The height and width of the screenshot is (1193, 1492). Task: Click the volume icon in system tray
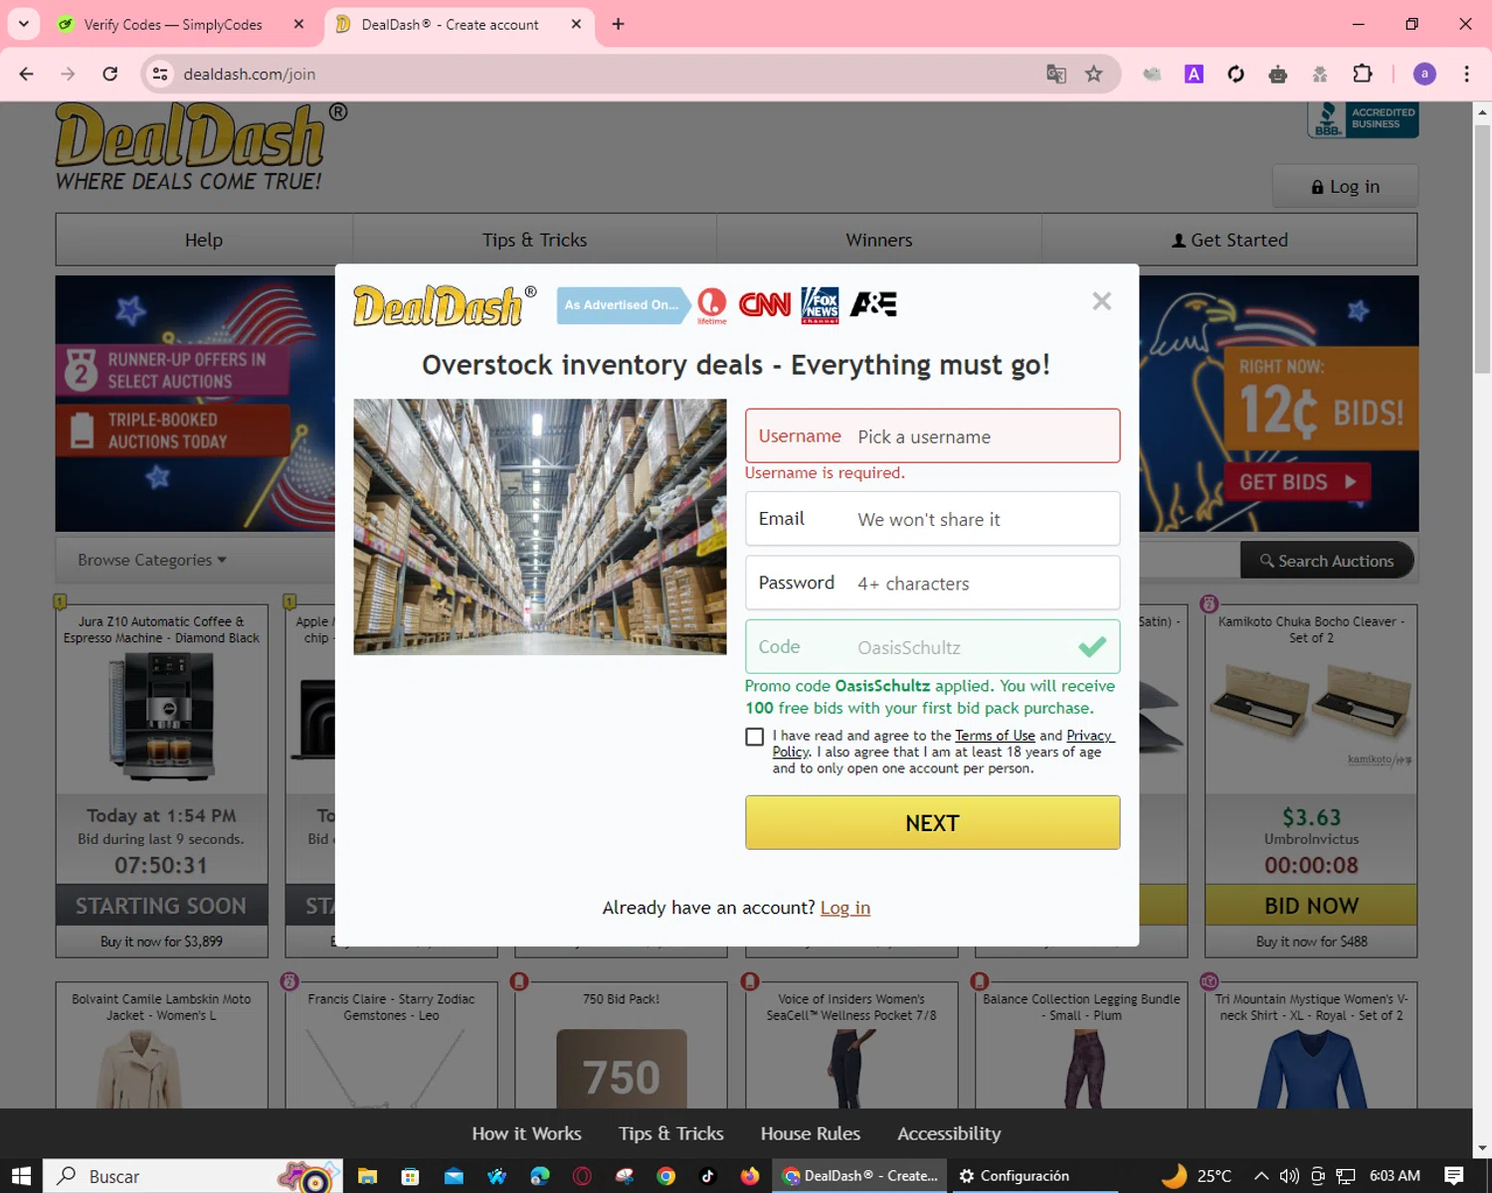click(x=1289, y=1176)
